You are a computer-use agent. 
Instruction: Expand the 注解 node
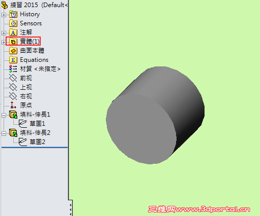[4, 33]
